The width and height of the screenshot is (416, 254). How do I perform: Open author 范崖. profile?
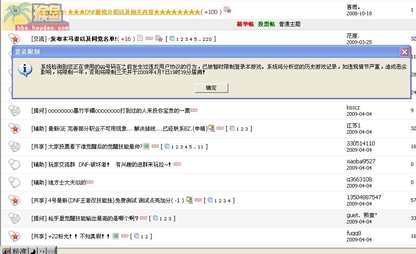click(353, 36)
